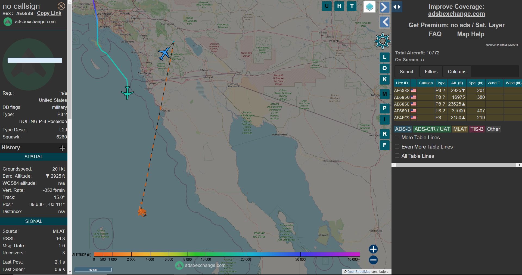Select aircraft row AE6838 in table
522x275 pixels.
458,90
